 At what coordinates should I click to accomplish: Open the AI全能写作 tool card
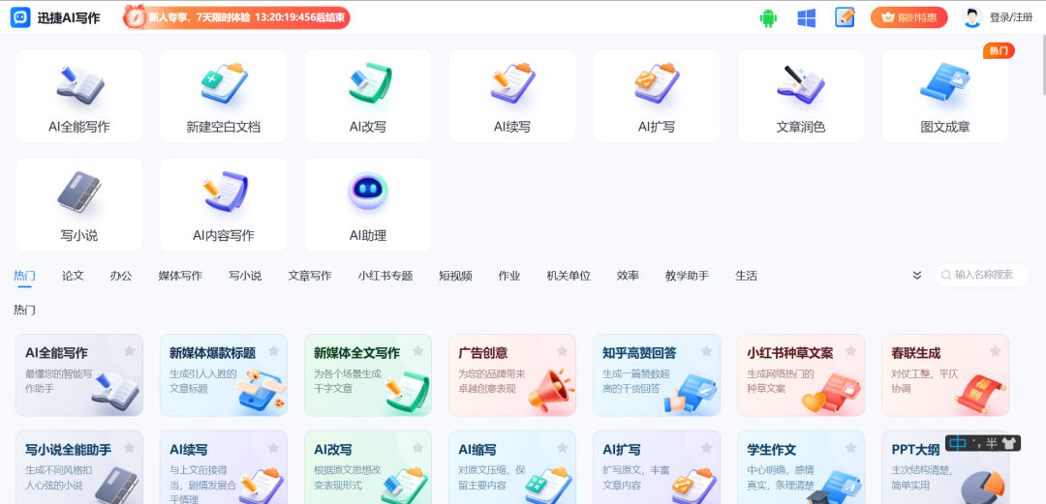pos(78,96)
